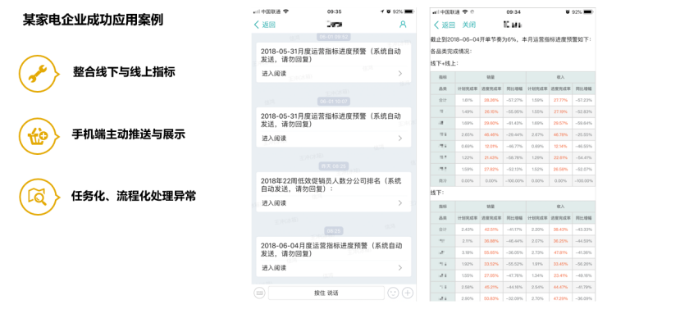This screenshot has height=309, width=680.
Task: Click the heading 任务化、流程化处理异常
Action: (x=134, y=197)
